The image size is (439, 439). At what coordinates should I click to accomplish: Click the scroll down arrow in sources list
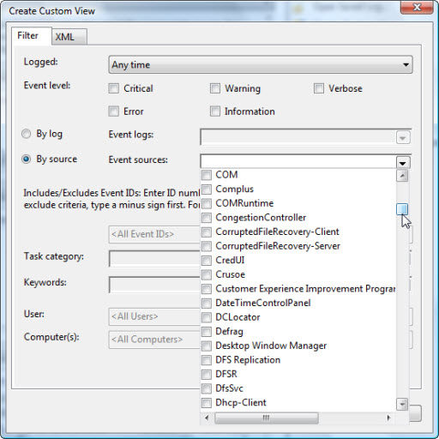[x=402, y=404]
